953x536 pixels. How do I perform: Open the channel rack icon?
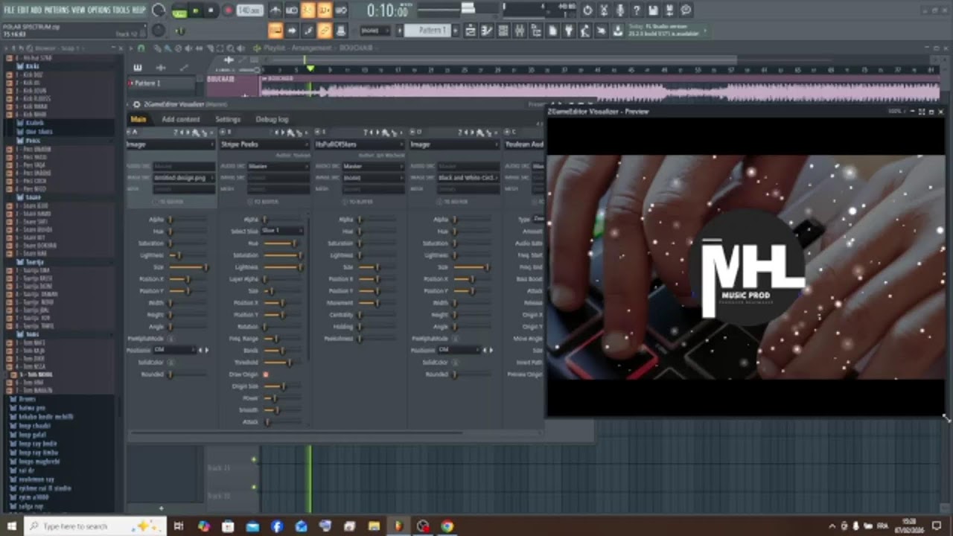tap(503, 31)
